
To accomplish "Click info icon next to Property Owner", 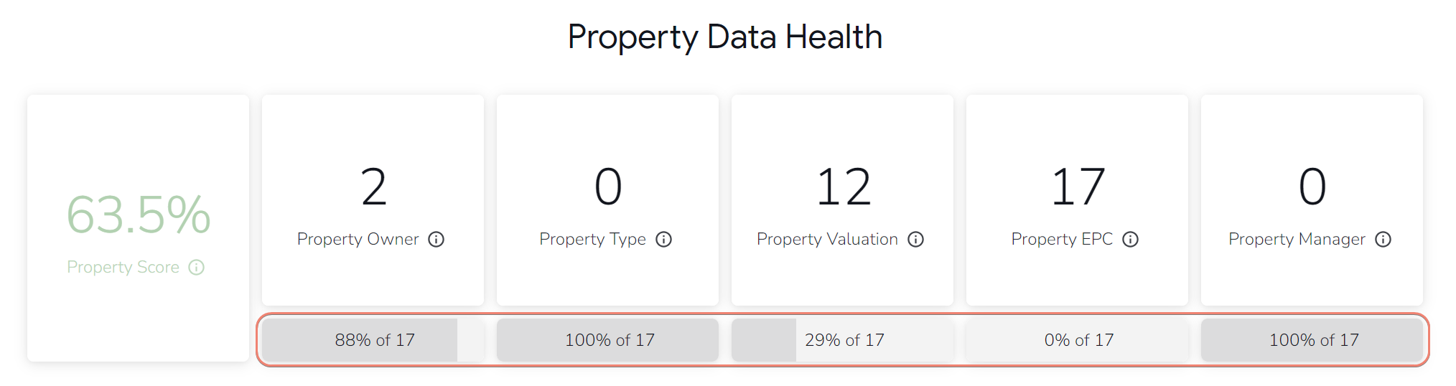I will [436, 240].
